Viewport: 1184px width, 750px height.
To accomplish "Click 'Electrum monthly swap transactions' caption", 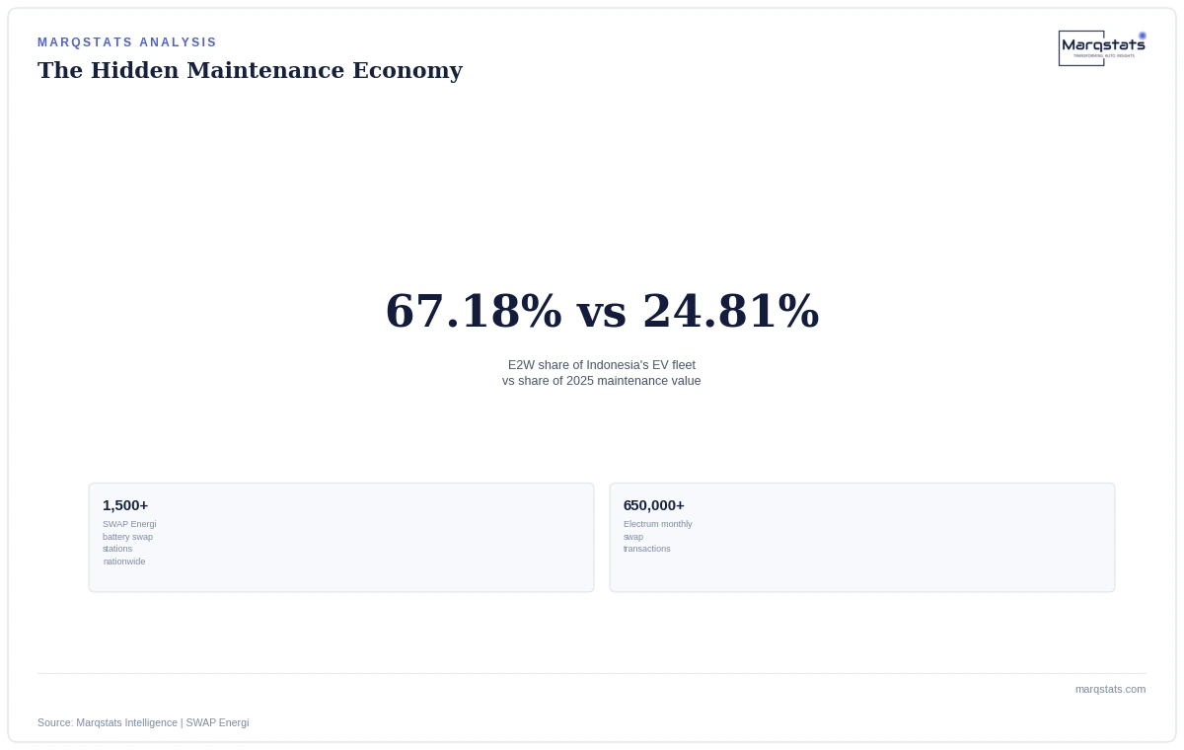I will point(658,537).
